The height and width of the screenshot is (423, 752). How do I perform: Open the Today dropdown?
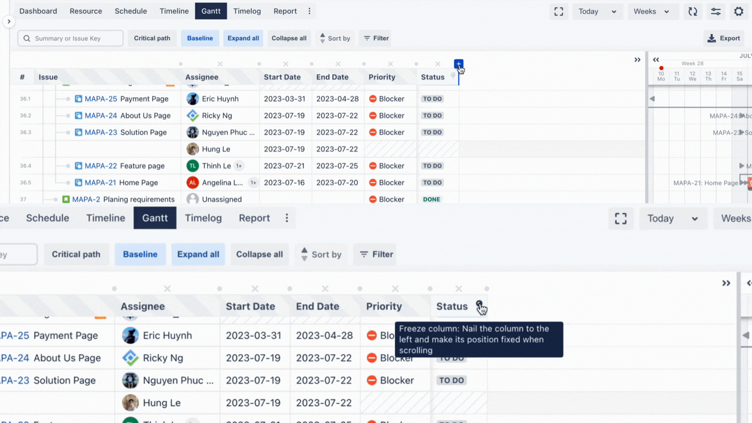[598, 12]
